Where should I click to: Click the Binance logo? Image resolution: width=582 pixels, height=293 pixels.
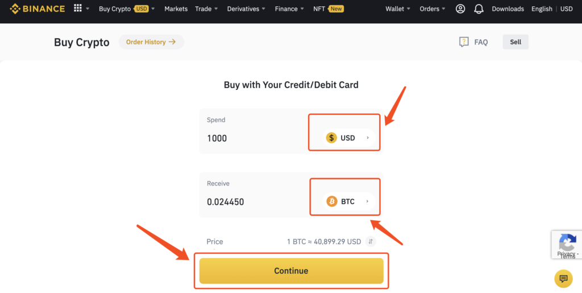(x=37, y=9)
